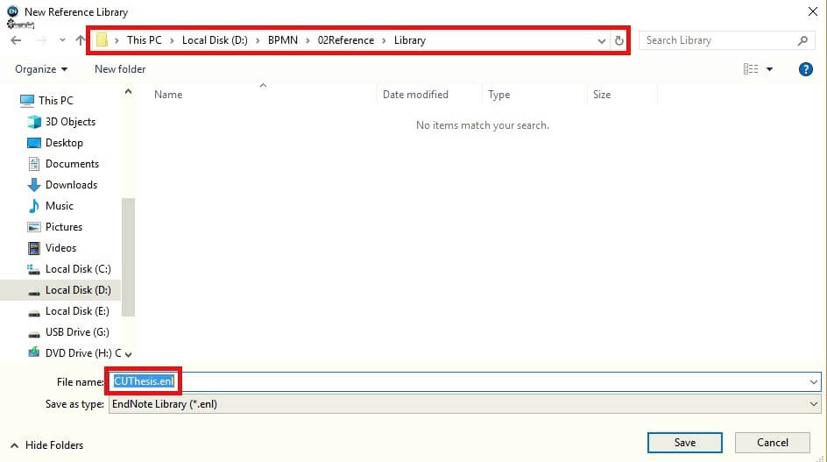Open the help question mark icon

(x=806, y=69)
